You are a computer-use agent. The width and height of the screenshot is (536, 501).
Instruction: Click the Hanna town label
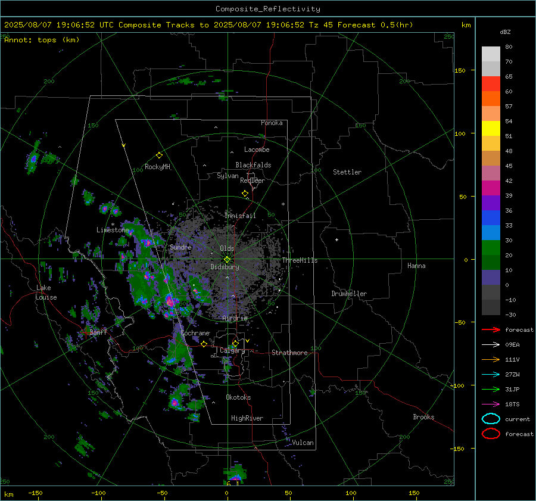pyautogui.click(x=416, y=266)
